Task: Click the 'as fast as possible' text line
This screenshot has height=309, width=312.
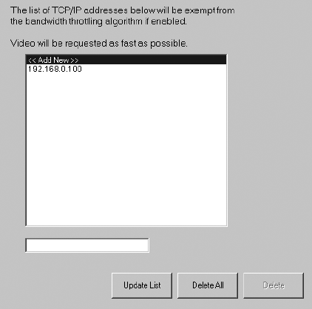Action: point(99,44)
